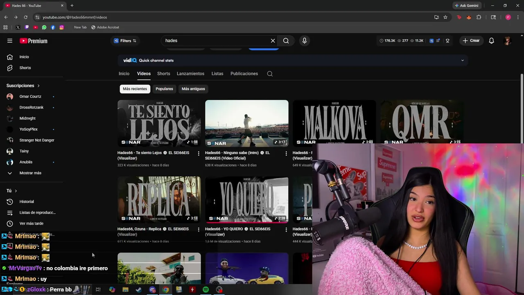Open options menu for Replica video

point(199,229)
